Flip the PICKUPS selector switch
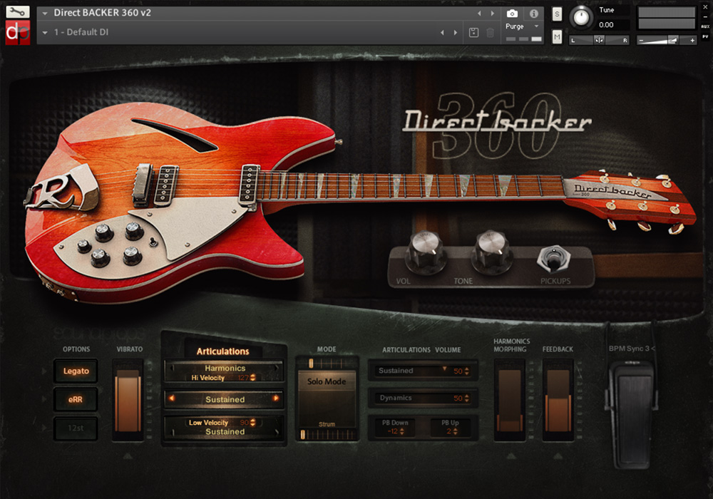Viewport: 713px width, 499px height. pyautogui.click(x=553, y=259)
